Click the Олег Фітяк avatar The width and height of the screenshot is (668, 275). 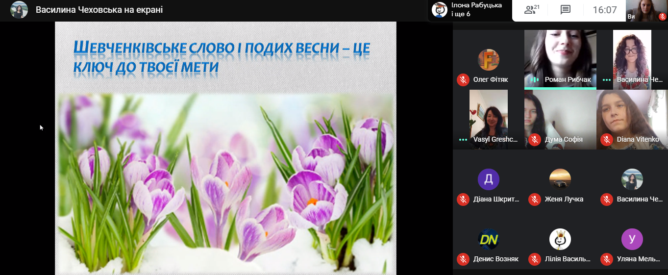(489, 60)
